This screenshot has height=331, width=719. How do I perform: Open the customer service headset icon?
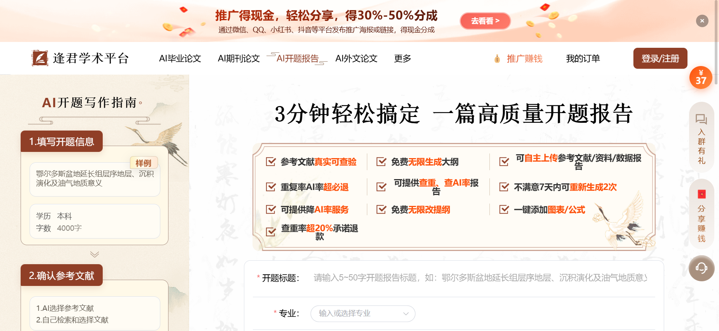click(x=701, y=268)
